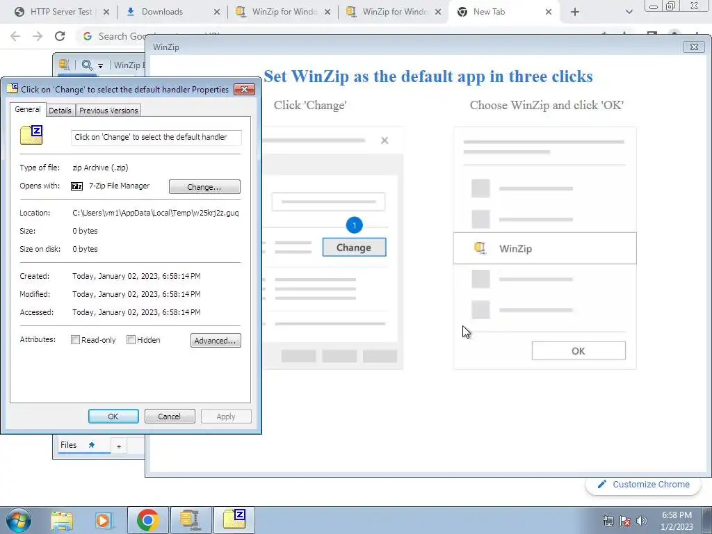This screenshot has width=712, height=534.
Task: Close the Properties dialog with red X
Action: click(x=244, y=90)
